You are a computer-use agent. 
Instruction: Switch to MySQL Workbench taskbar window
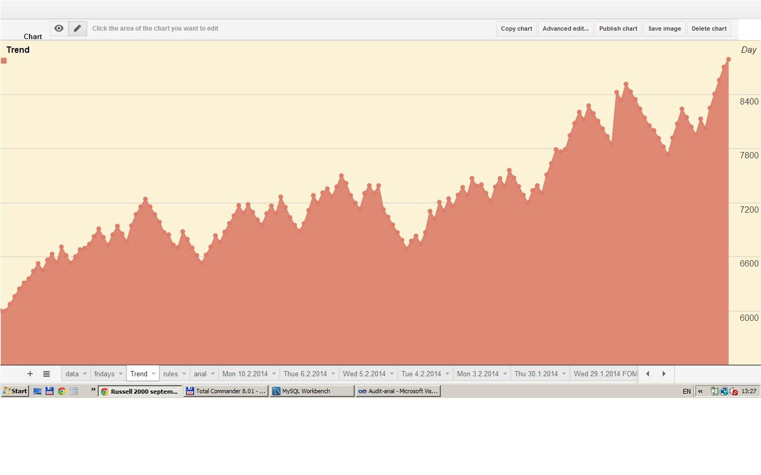coord(312,391)
